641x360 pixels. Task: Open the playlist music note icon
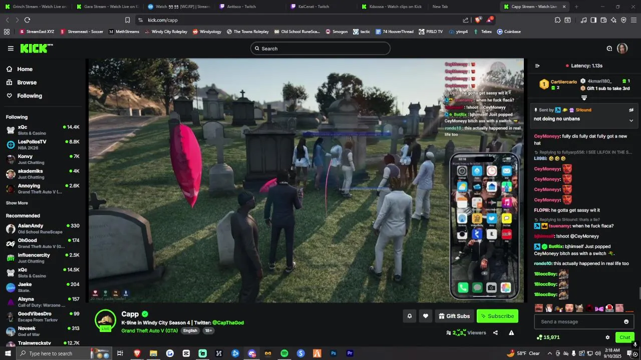(x=583, y=20)
